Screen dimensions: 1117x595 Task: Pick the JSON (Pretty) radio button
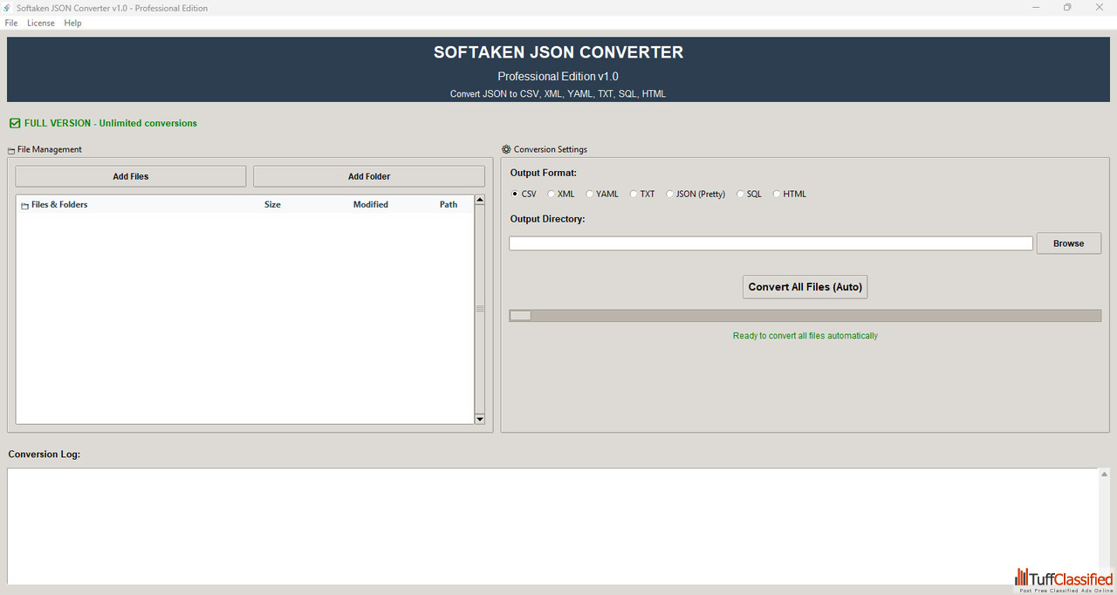point(669,195)
